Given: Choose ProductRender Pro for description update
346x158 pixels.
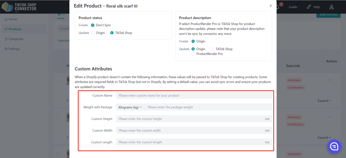Looking at the screenshot, I should click(x=193, y=54).
